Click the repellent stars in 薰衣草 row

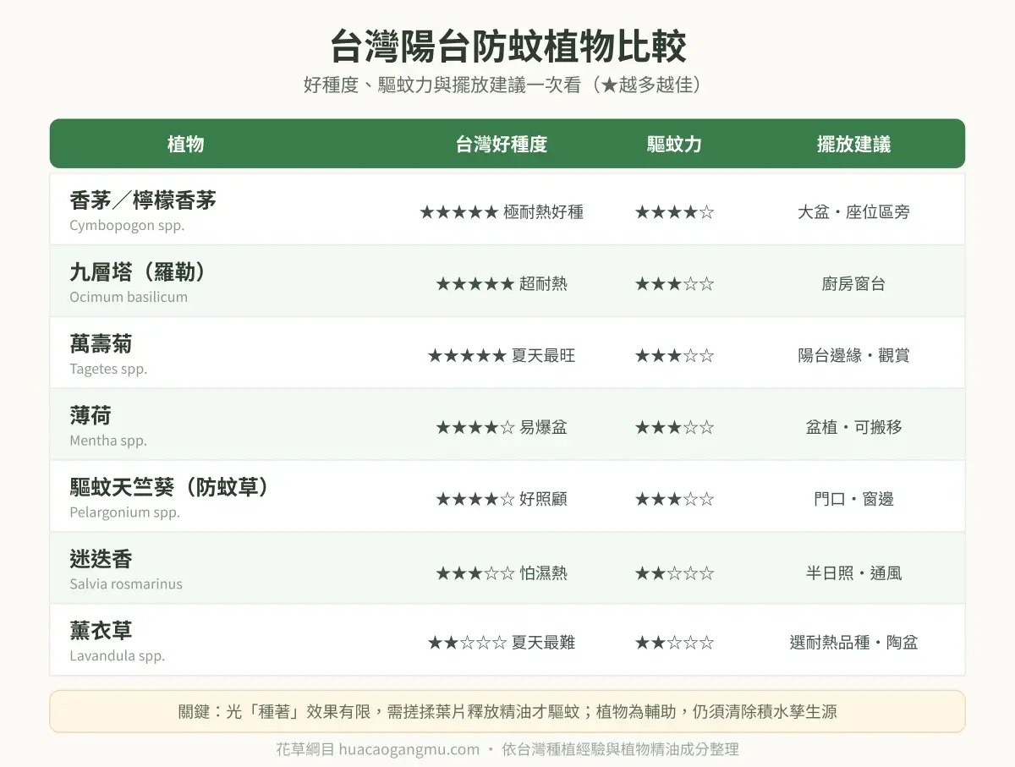click(x=674, y=643)
